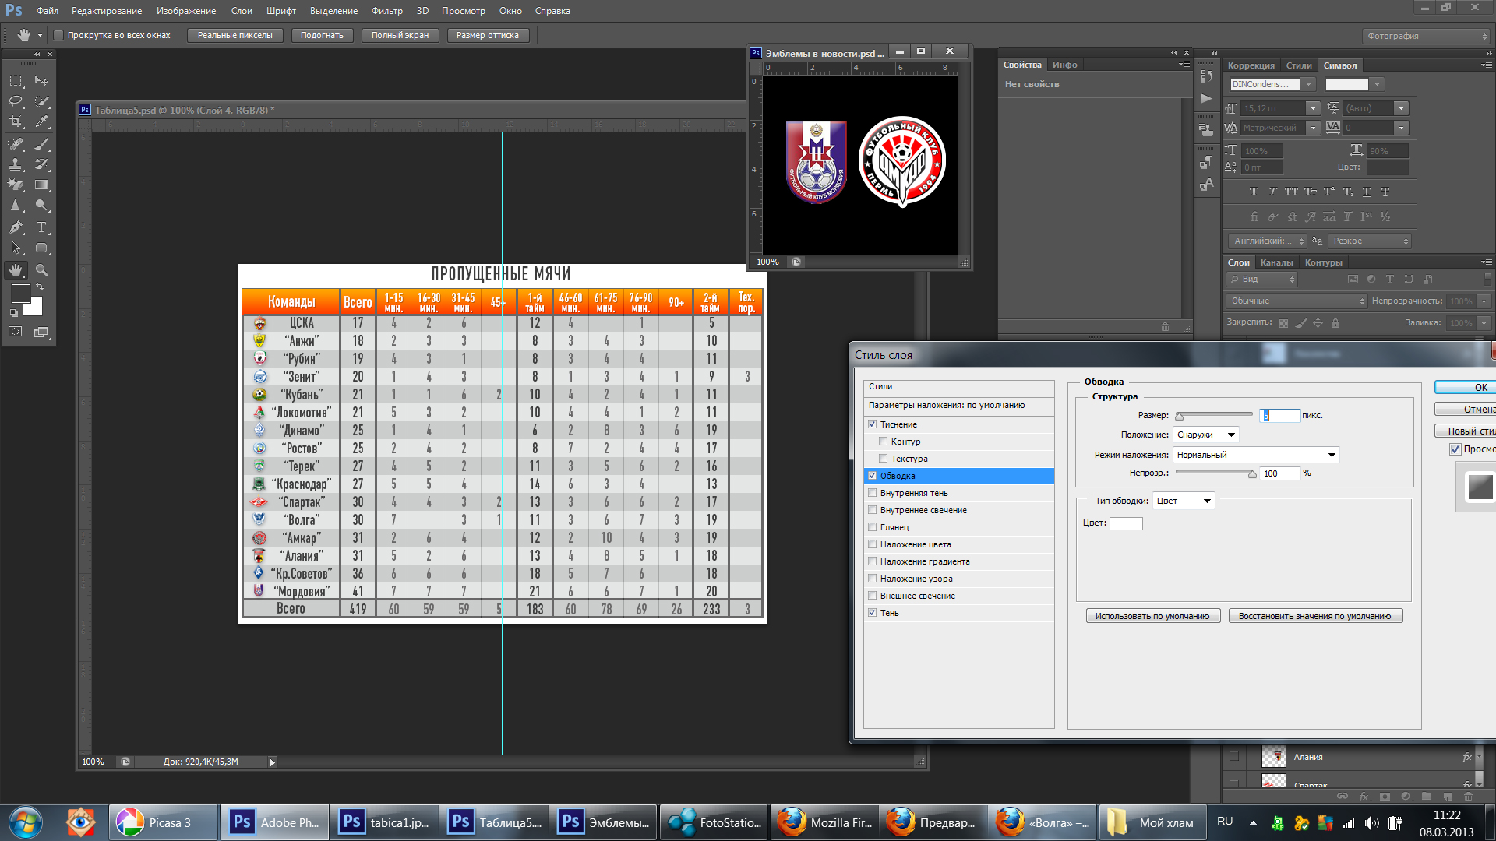Click the stroke size input field

point(1279,415)
